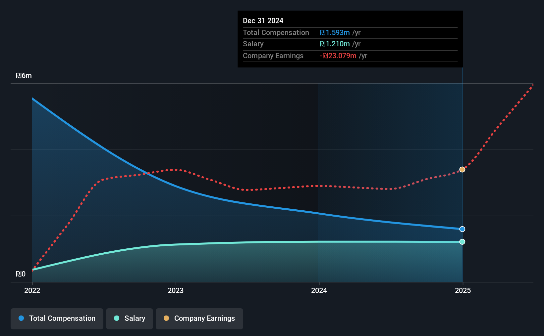Toggle the Salary legend button
Image resolution: width=544 pixels, height=336 pixels.
pos(130,318)
